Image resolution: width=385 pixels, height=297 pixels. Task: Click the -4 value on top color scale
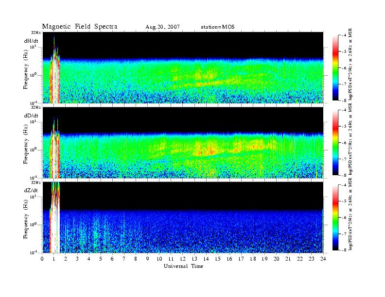click(345, 36)
